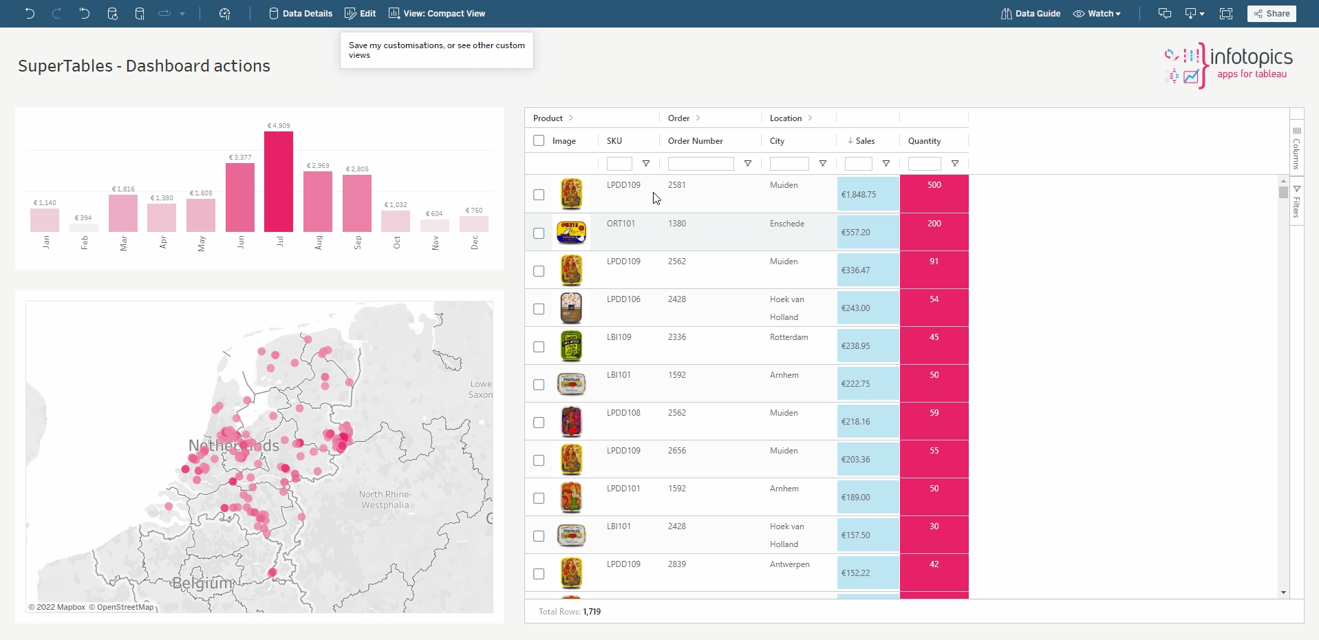Click the Revert icon in the toolbar
The image size is (1319, 640).
coord(84,13)
